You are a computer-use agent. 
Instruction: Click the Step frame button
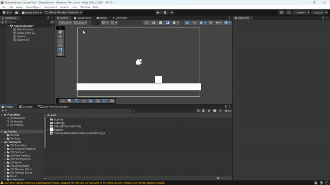[172, 13]
